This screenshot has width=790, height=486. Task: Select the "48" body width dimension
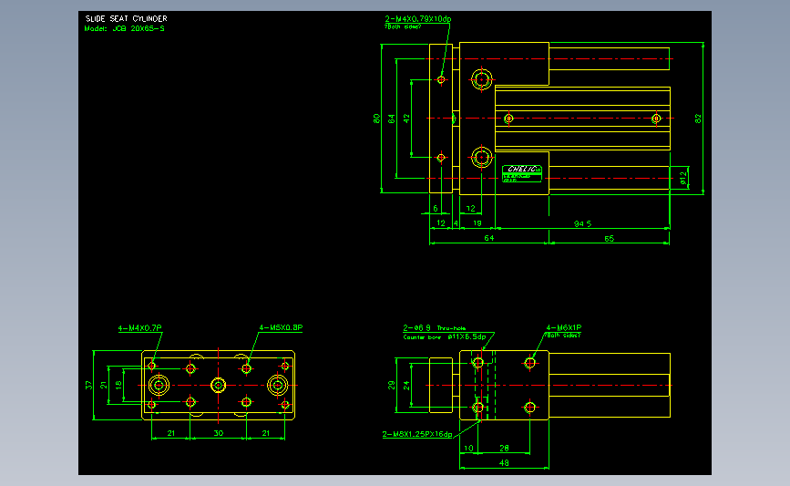coord(504,463)
